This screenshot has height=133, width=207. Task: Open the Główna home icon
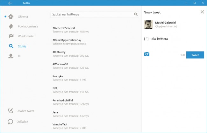(11, 17)
